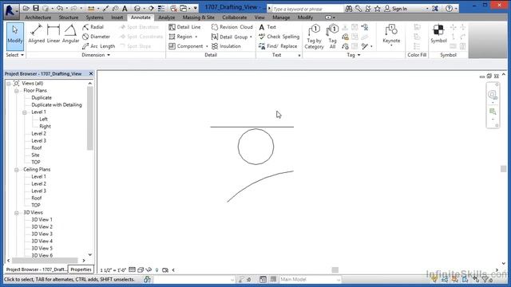Switch to the Collaborate tab
The image size is (511, 287).
point(234,18)
